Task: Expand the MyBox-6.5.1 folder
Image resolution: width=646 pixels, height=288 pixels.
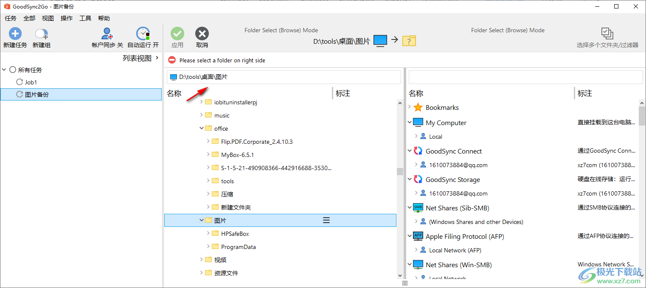Action: click(208, 154)
